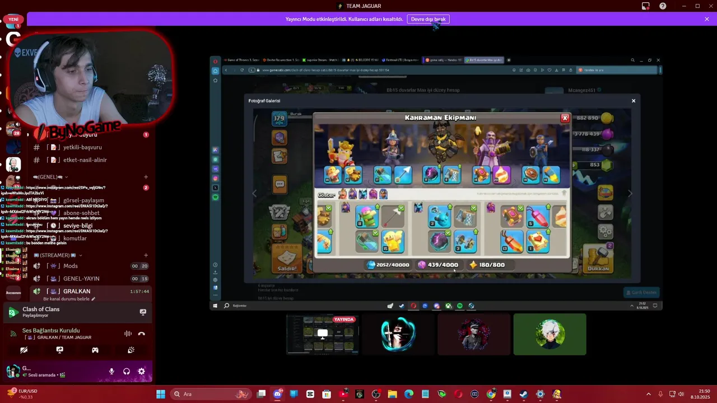
Task: Open the yetkili-başvuru text channel
Action: (90, 147)
